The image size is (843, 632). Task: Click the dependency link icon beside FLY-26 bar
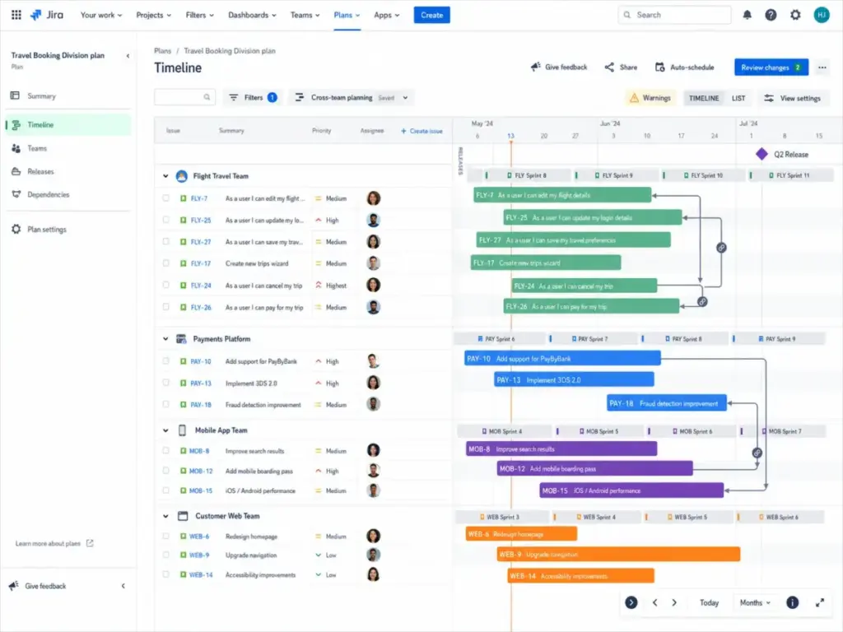pos(702,302)
